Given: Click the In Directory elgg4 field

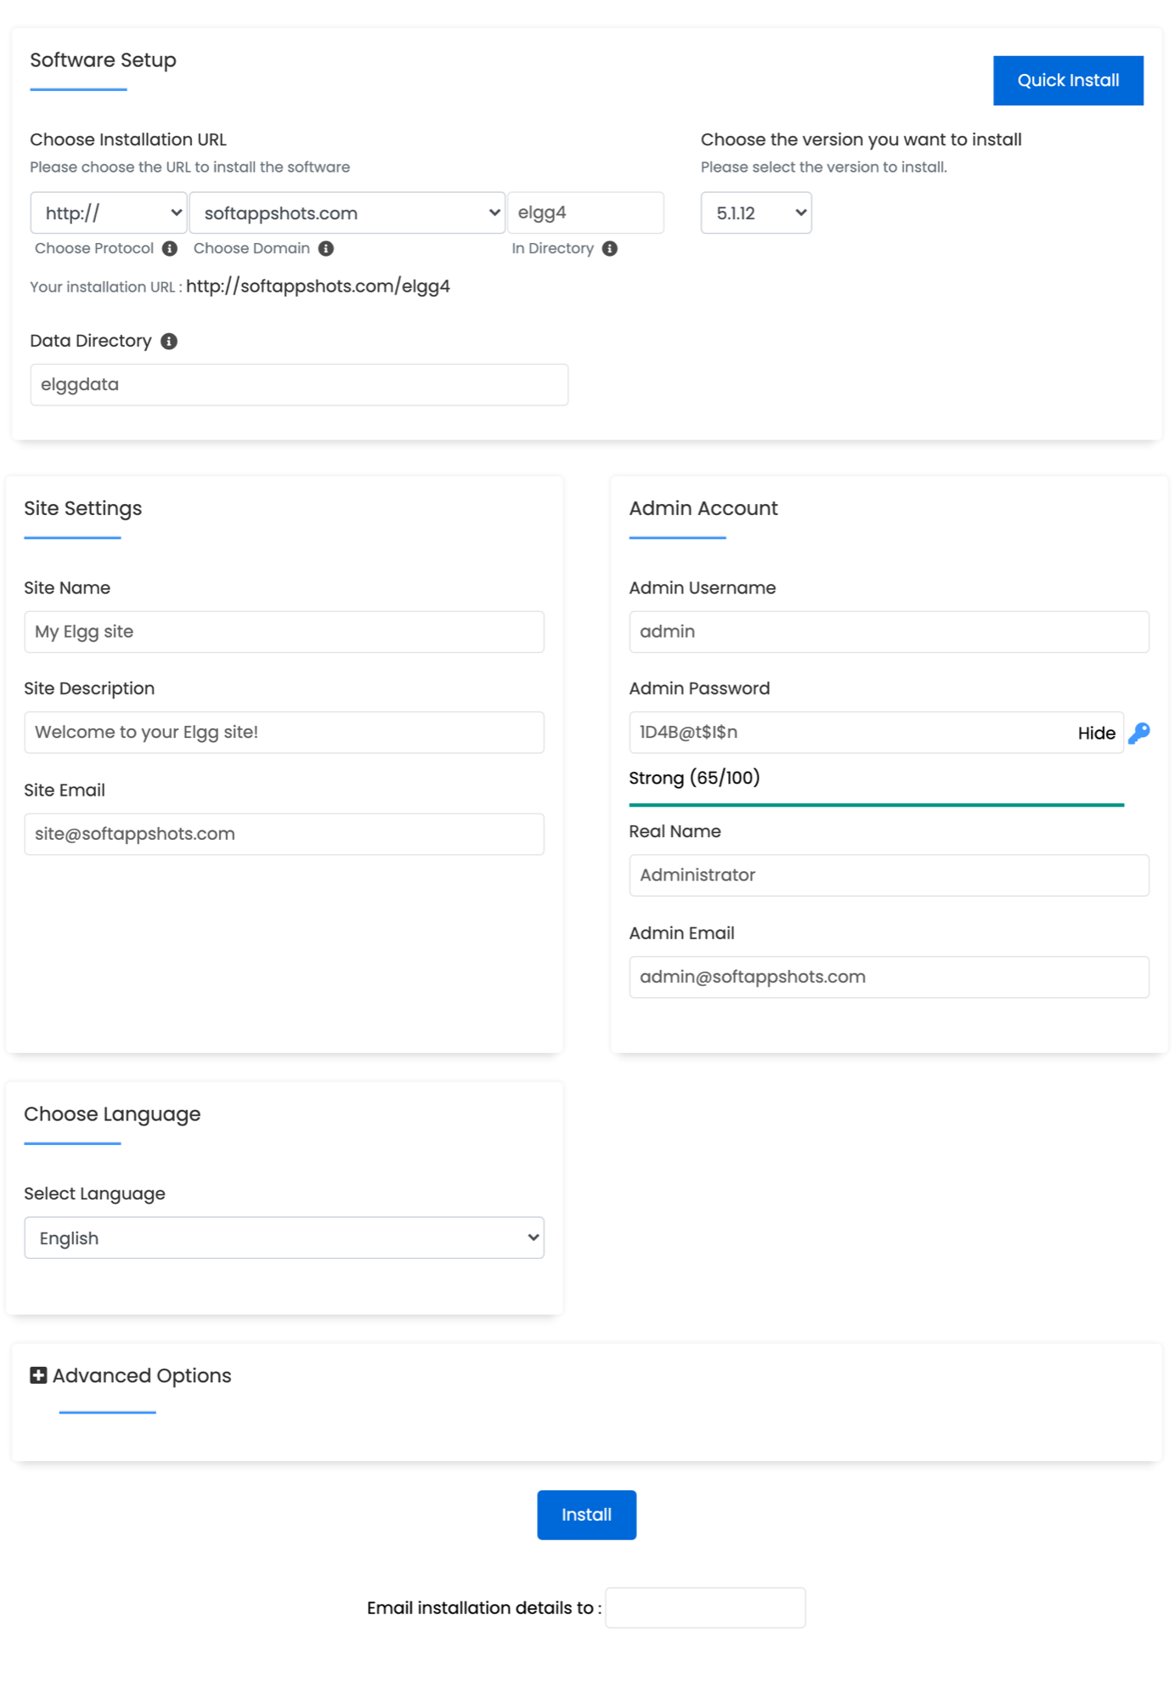Looking at the screenshot, I should 585,212.
